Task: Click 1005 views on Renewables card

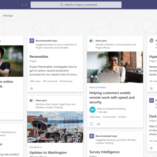Action: [35, 81]
